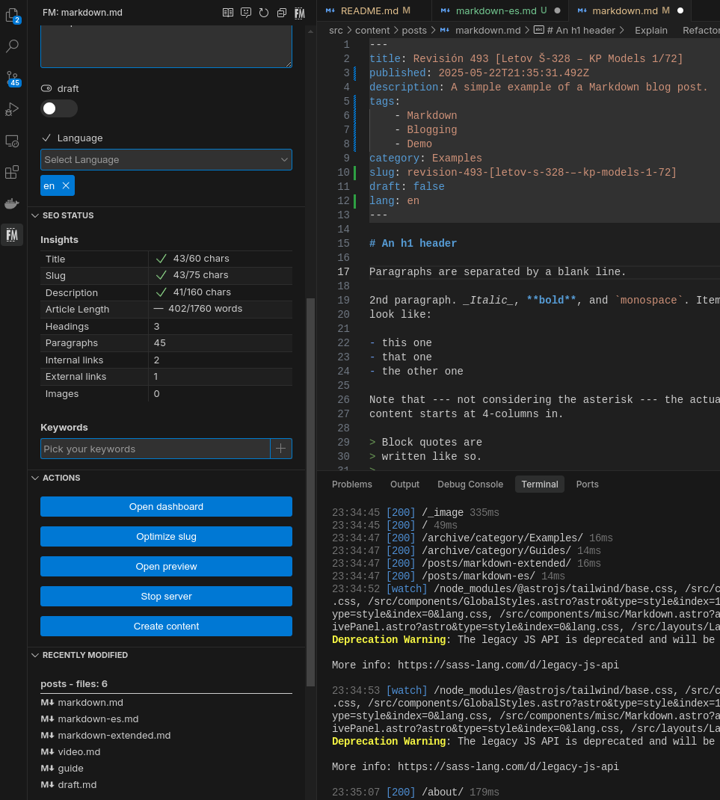This screenshot has height=800, width=720.
Task: Click the '43/75 chars' Slug insight value
Action: click(x=200, y=275)
